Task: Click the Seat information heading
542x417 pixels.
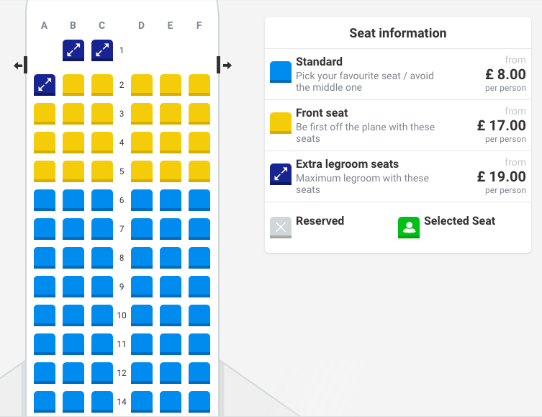Action: (x=398, y=33)
